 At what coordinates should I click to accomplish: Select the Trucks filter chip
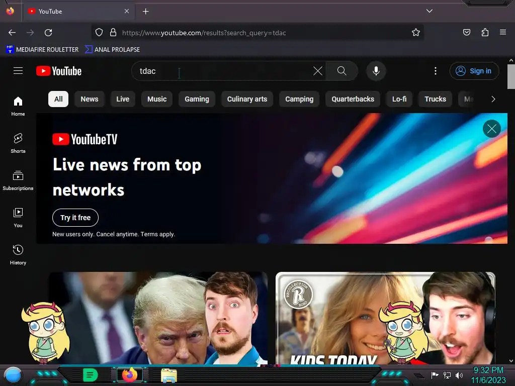tap(435, 99)
